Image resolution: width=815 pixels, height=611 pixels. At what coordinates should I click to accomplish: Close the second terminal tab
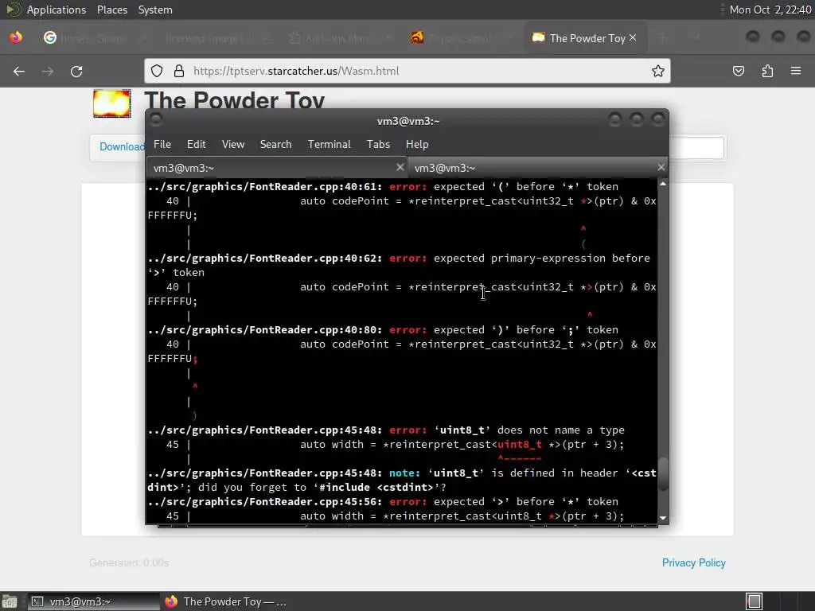[661, 167]
